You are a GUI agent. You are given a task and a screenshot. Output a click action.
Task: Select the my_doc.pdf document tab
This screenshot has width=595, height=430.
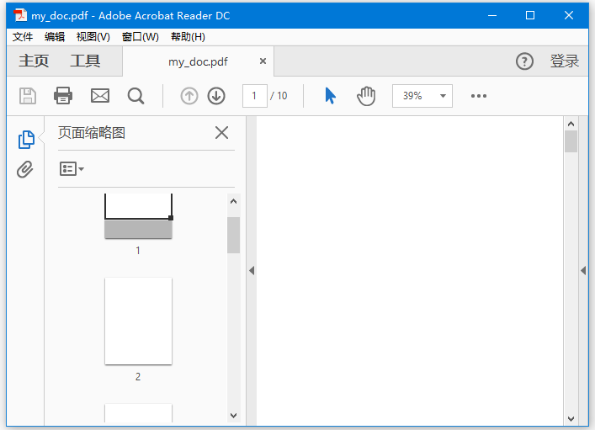click(198, 61)
